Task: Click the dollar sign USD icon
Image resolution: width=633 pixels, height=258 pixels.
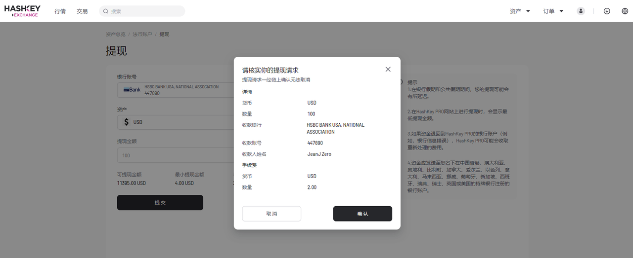Action: 127,122
